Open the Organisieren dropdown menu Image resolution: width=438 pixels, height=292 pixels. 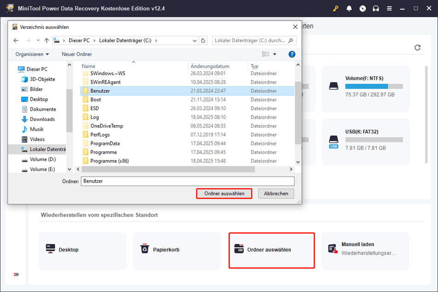(32, 54)
